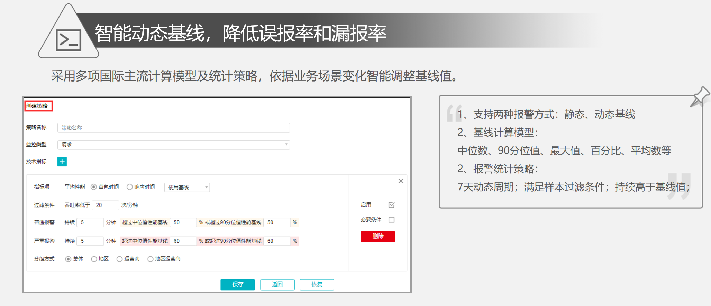Click the 普通报警 持续 minutes field

pos(90,222)
